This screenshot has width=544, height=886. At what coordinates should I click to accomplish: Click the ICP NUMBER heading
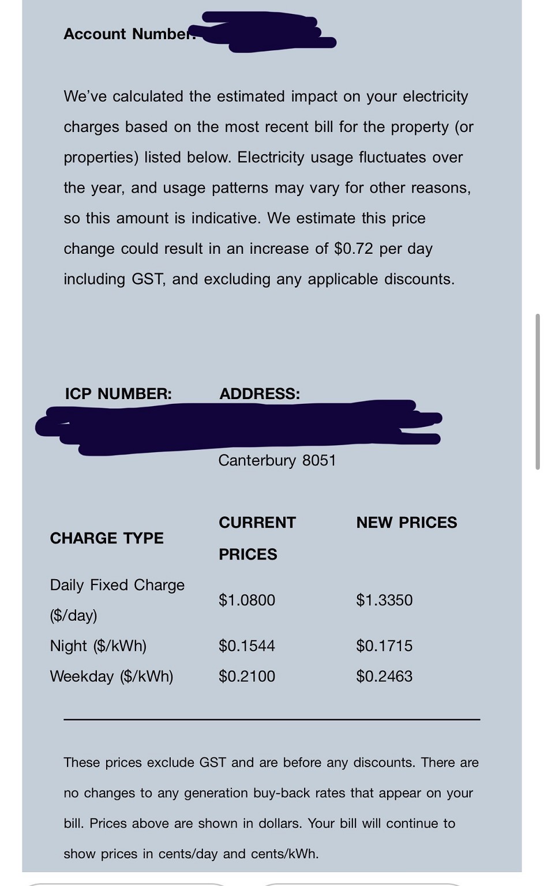118,394
